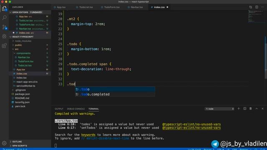Screen dimensions: 267x150
Task: Select index.css in the Open Editors list
Action: [x=30, y=32]
